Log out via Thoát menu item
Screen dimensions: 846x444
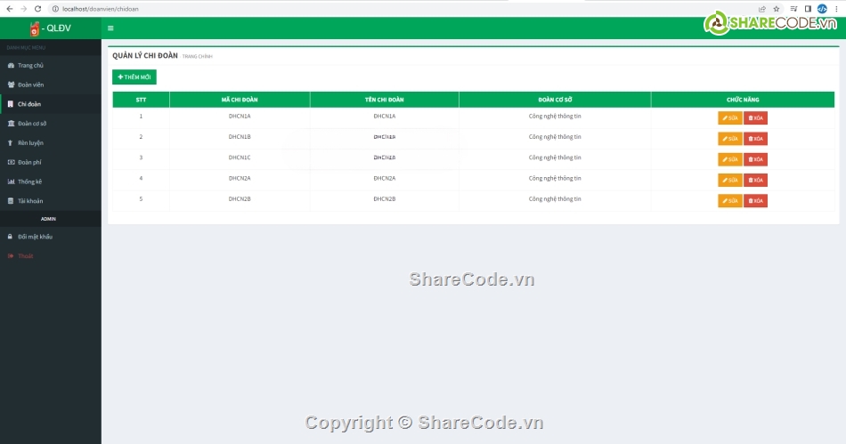click(x=51, y=256)
